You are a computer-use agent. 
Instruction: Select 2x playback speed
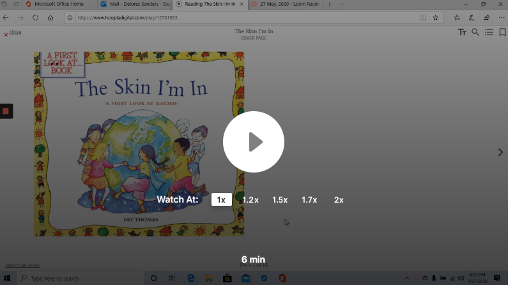coord(339,200)
